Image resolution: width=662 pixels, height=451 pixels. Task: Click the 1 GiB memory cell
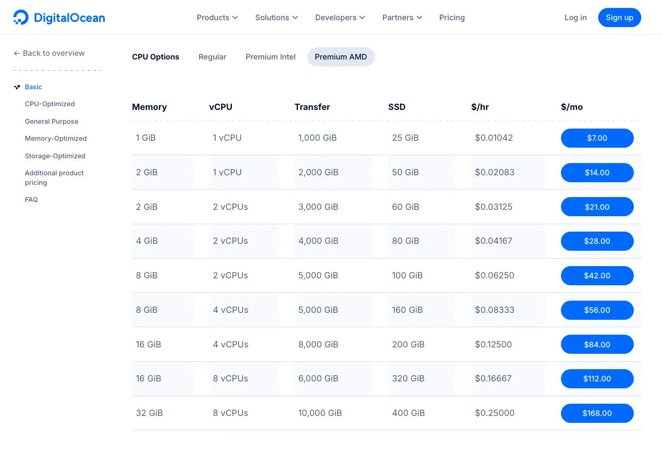click(x=146, y=138)
